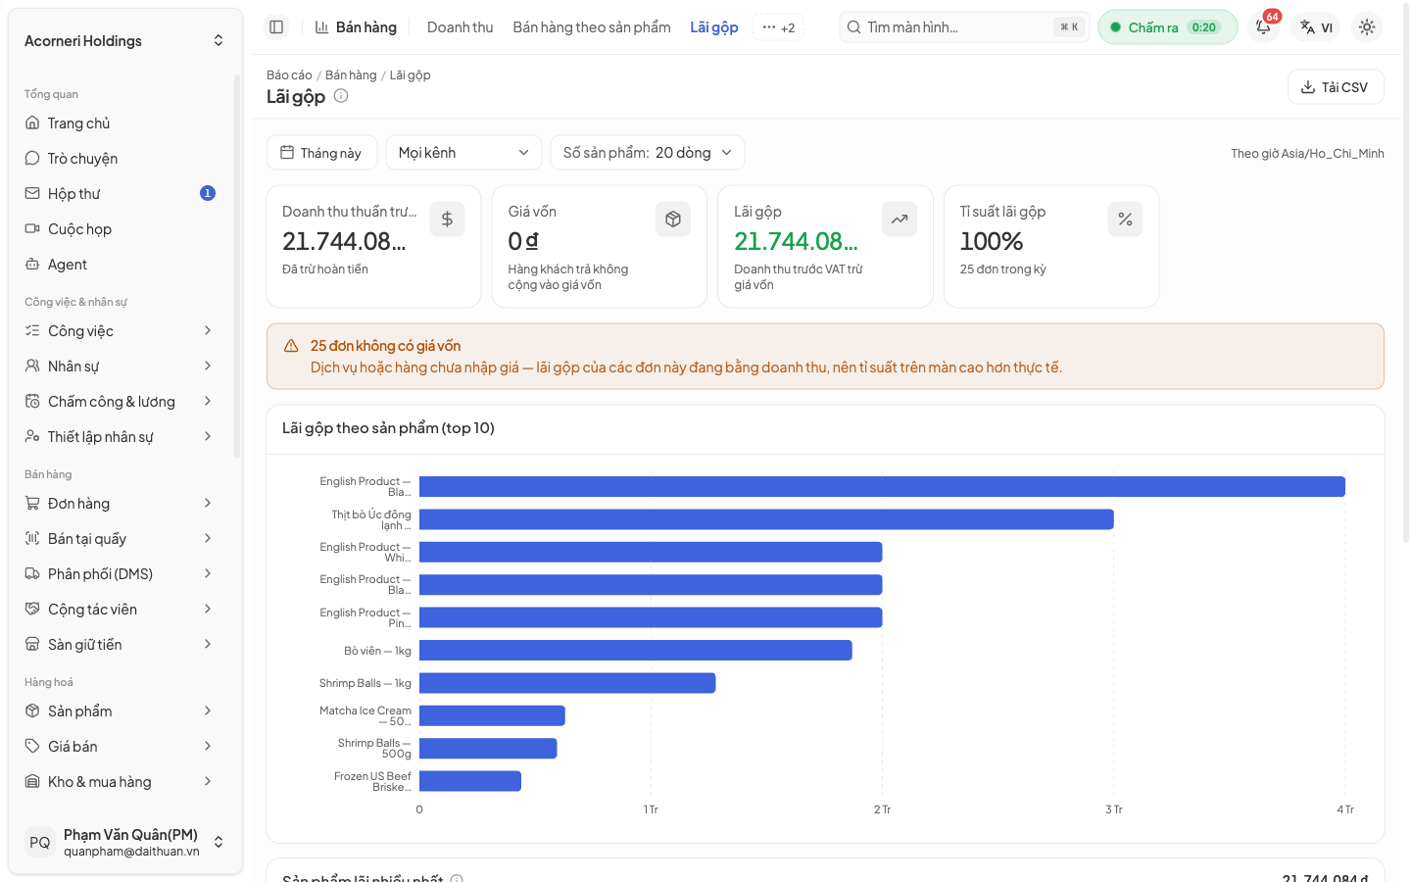Click the Thịt bò Úc đông lạnh bar
1411x882 pixels.
pos(766,519)
